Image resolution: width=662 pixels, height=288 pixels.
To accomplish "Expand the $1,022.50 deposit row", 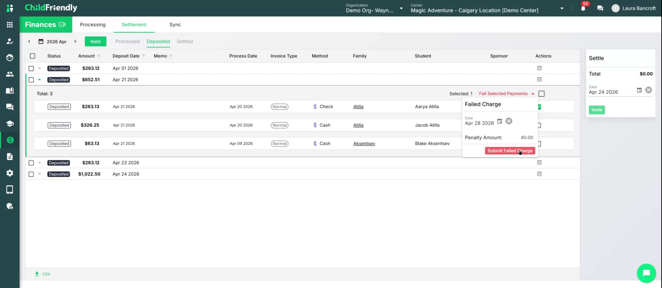I will pos(40,174).
